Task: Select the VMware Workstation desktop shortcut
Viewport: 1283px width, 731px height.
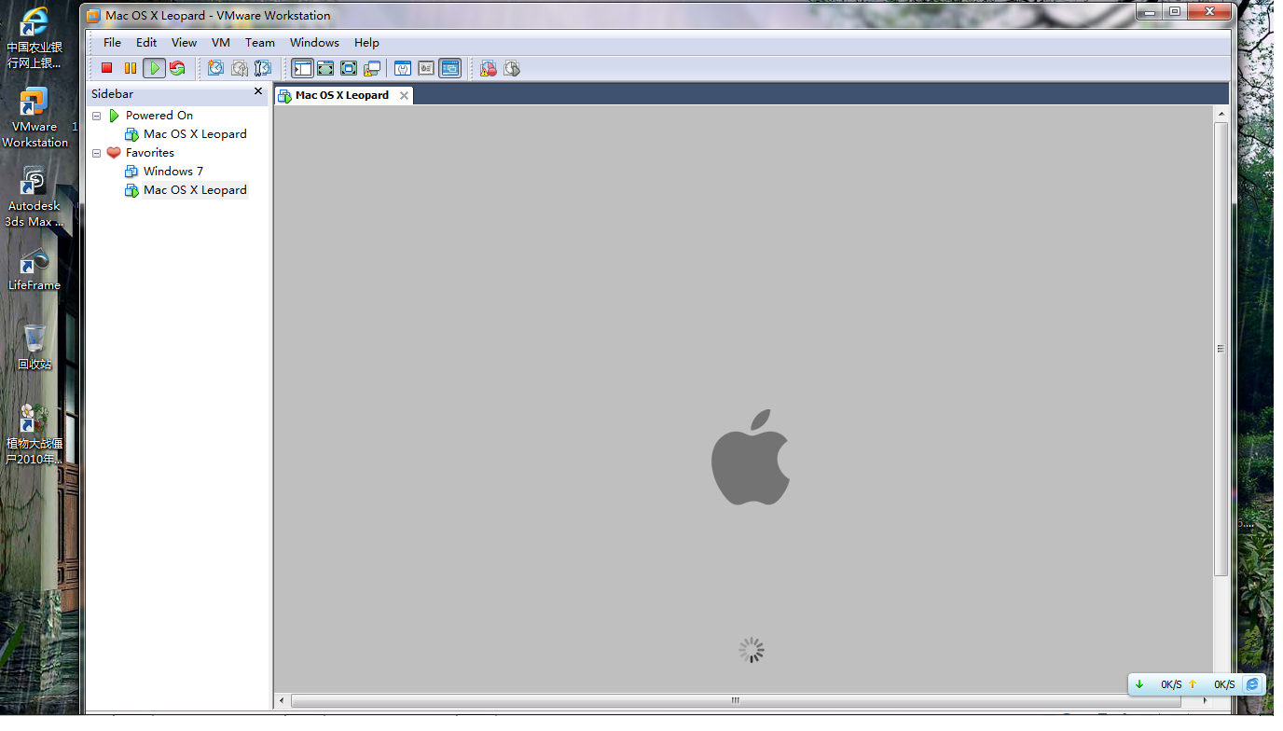Action: tap(34, 117)
